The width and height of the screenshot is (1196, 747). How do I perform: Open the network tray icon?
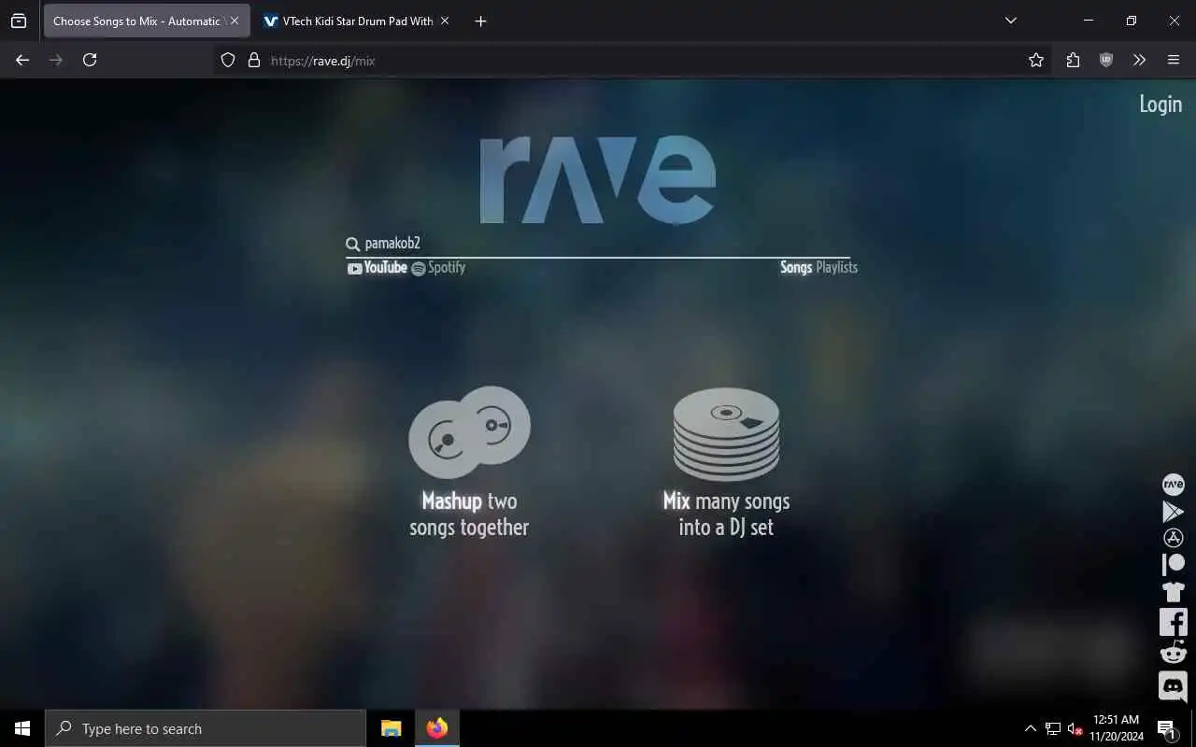[1053, 729]
